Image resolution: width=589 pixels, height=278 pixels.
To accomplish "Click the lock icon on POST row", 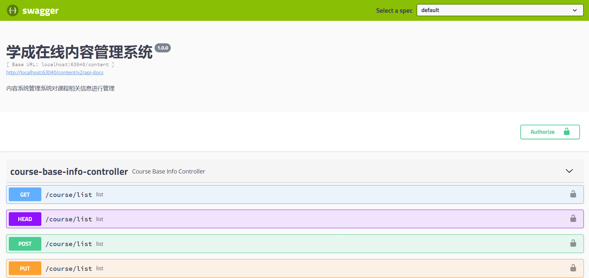I will pos(573,243).
